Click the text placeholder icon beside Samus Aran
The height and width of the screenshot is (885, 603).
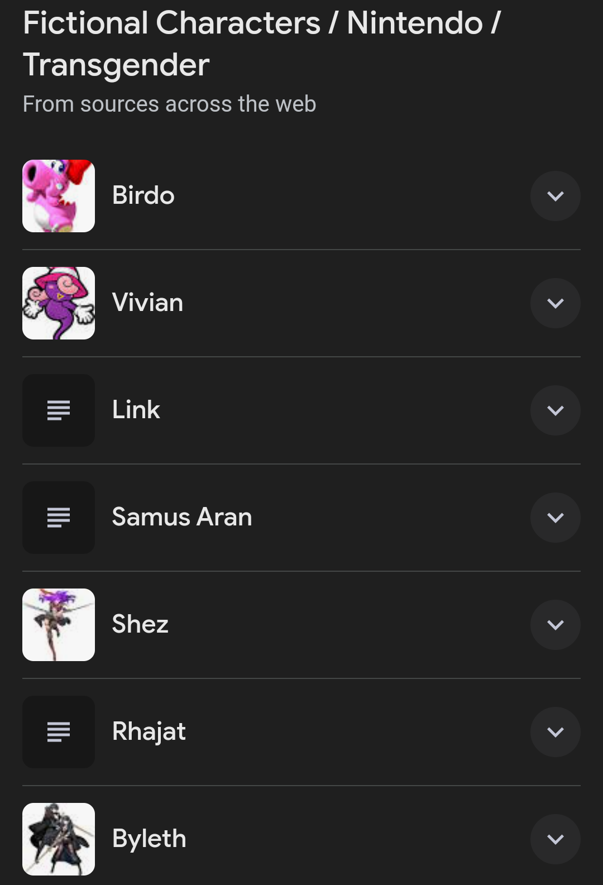[x=59, y=518]
